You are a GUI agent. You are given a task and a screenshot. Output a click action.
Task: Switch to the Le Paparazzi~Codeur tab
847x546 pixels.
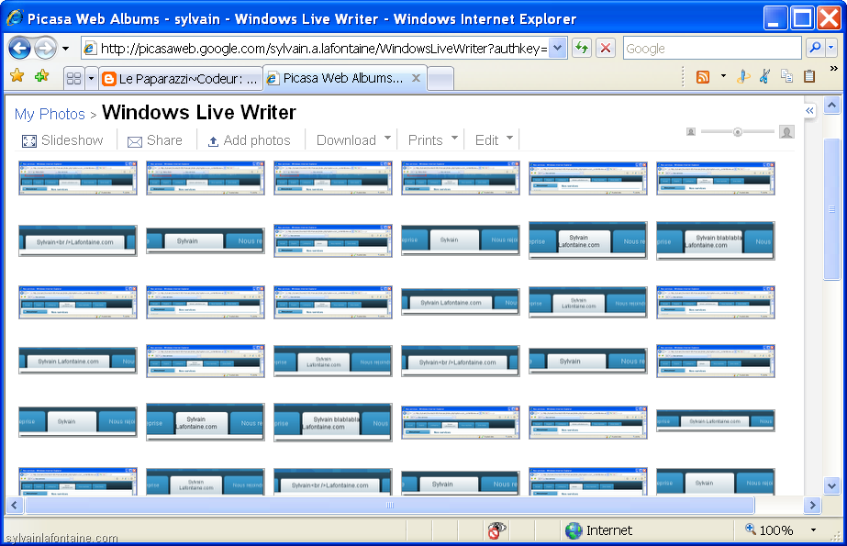tap(181, 79)
